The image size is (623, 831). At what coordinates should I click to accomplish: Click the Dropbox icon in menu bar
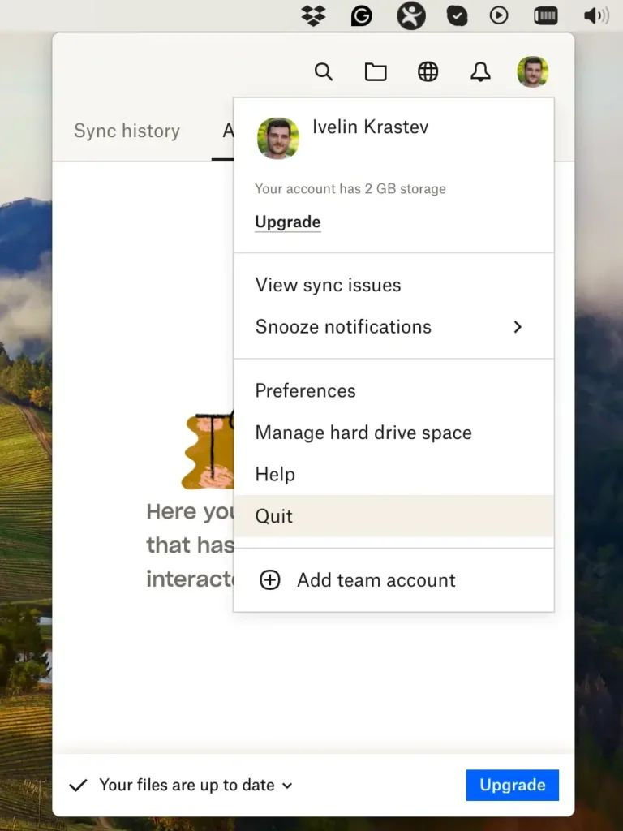click(x=313, y=15)
